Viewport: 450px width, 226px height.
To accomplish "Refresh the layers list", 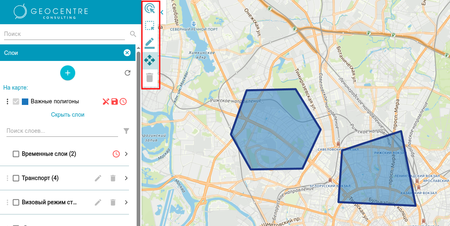I will tap(127, 73).
